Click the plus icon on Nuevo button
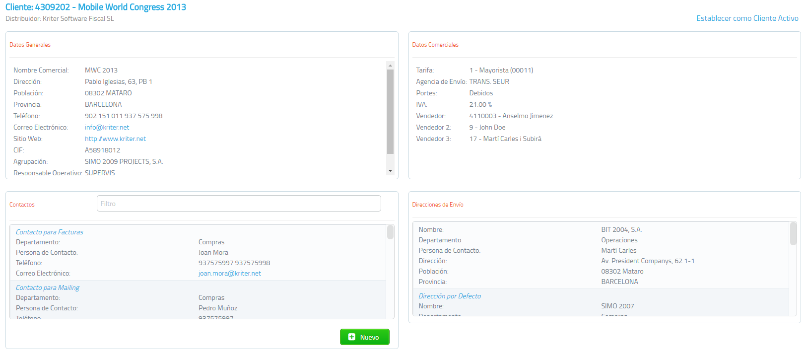Image resolution: width=807 pixels, height=357 pixels. [x=352, y=337]
